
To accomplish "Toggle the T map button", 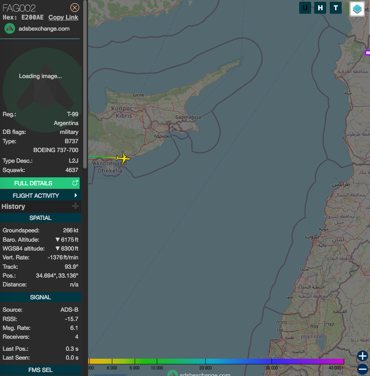I will coord(335,8).
